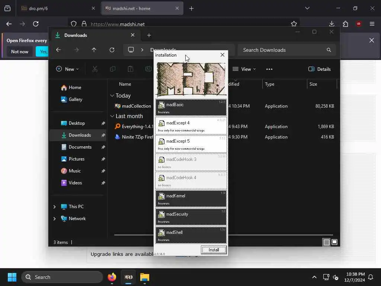This screenshot has width=381, height=286.
Task: Open See more options in Explorer toolbar
Action: pyautogui.click(x=269, y=69)
